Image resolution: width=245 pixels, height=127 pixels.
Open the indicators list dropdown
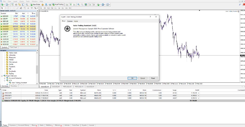click(x=99, y=5)
